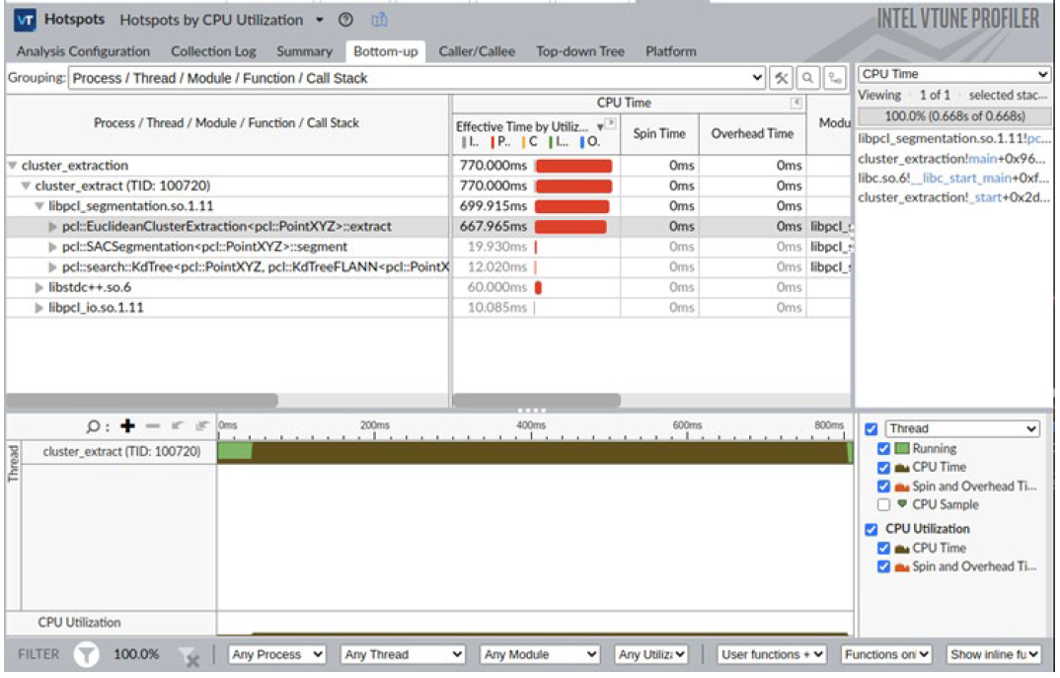Zoom in timeline with plus icon
Image resolution: width=1060 pixels, height=678 pixels.
point(127,426)
